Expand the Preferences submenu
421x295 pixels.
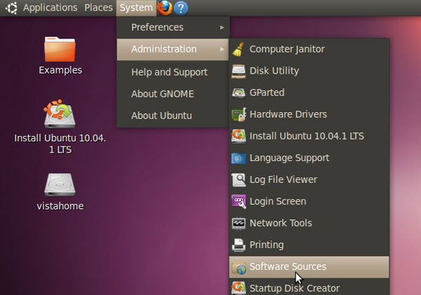(x=172, y=27)
